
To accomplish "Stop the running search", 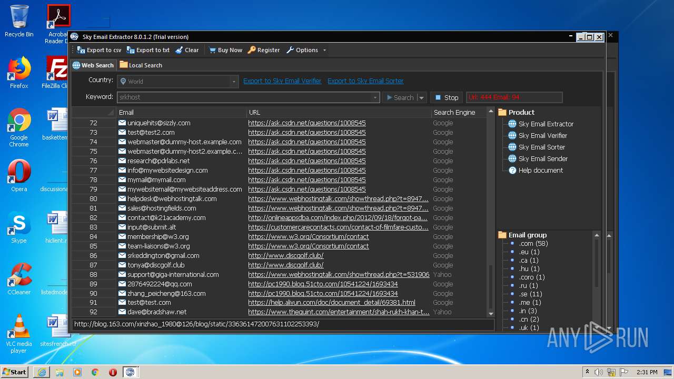I will (x=447, y=97).
